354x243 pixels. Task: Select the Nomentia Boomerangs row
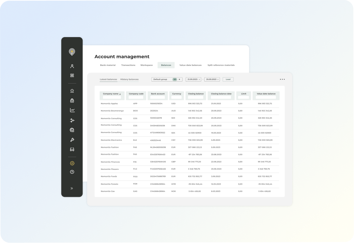(190, 111)
